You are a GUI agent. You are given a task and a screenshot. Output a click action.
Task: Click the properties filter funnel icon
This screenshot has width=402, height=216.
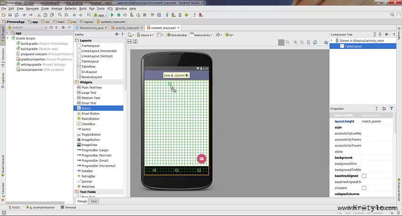pyautogui.click(x=392, y=108)
